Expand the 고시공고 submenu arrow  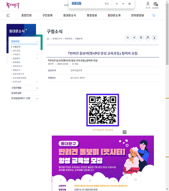point(37,55)
